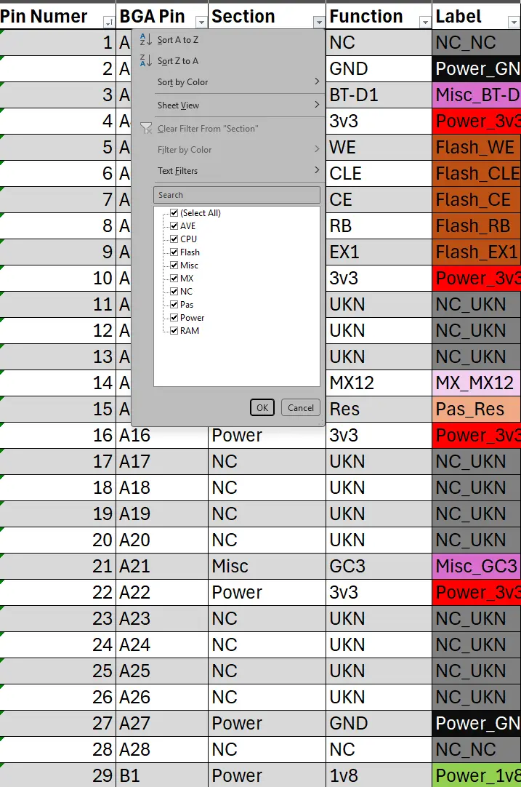Select the Power_1v8 label cell
The height and width of the screenshot is (787, 521).
(477, 775)
